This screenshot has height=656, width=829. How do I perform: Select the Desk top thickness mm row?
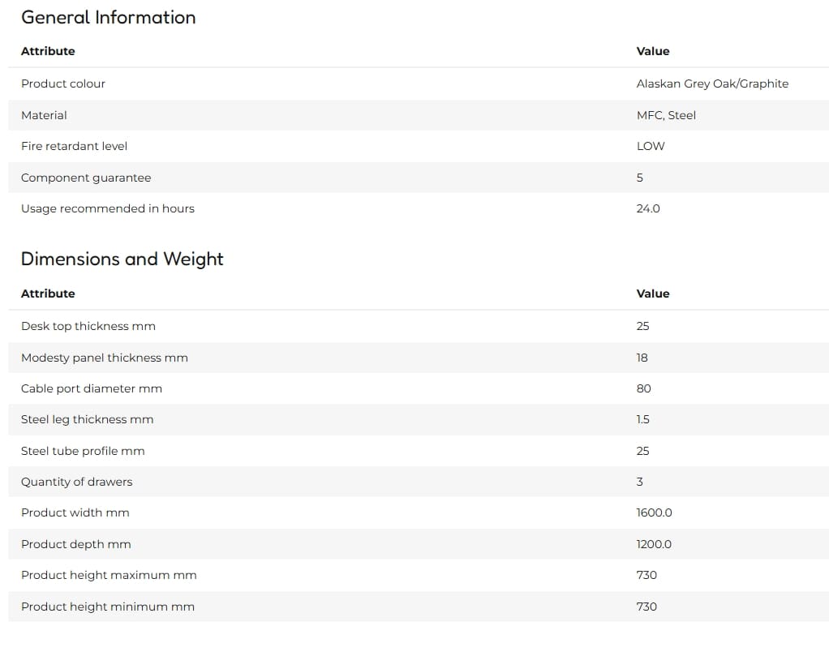click(419, 326)
